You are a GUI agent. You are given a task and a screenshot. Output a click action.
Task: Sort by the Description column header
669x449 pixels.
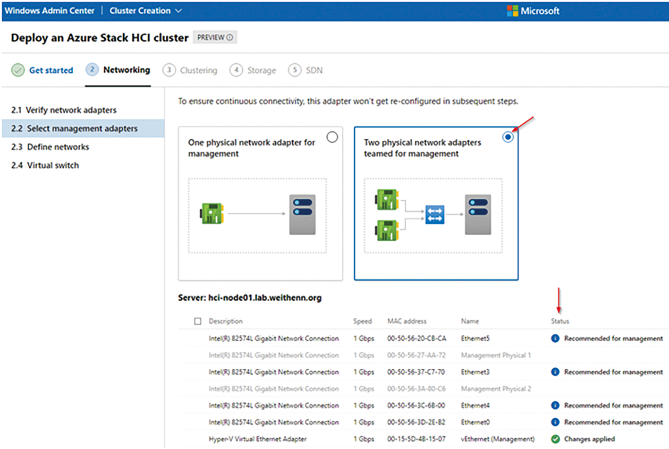[x=226, y=322]
